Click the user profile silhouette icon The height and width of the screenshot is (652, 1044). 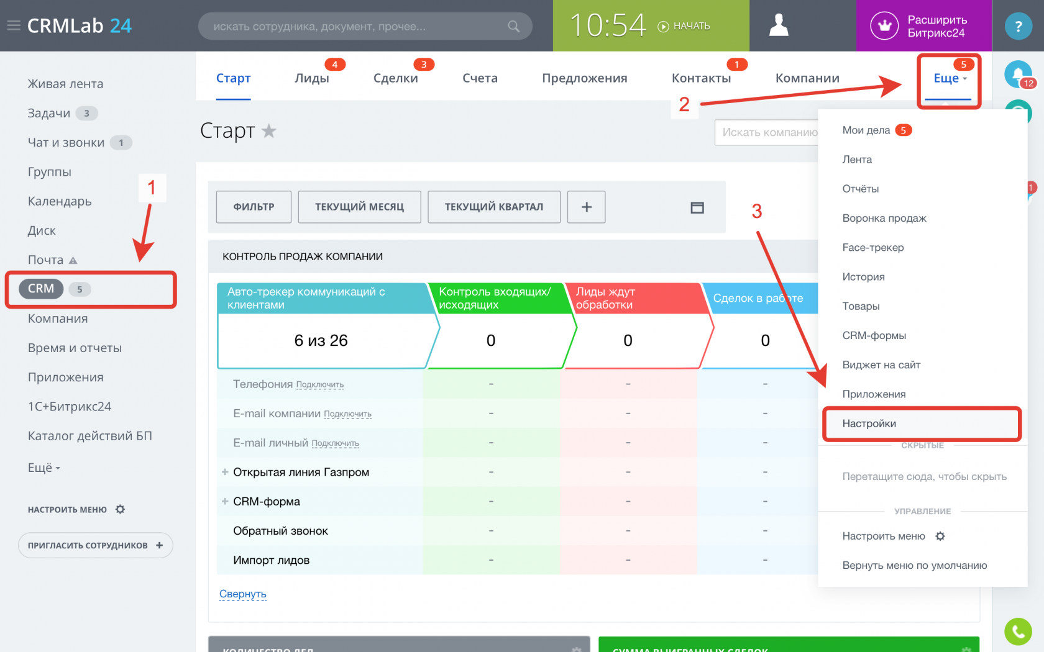pyautogui.click(x=779, y=25)
